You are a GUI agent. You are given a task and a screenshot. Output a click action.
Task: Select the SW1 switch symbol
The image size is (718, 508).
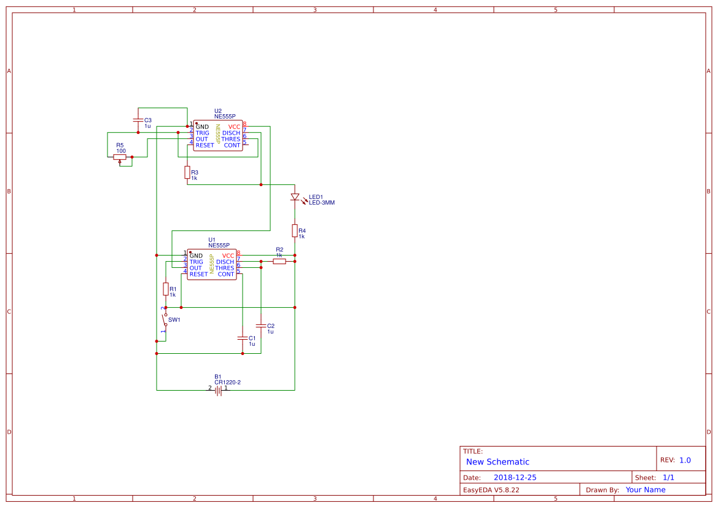(x=165, y=320)
